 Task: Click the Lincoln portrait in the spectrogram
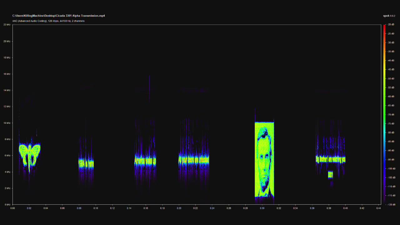[x=264, y=159]
